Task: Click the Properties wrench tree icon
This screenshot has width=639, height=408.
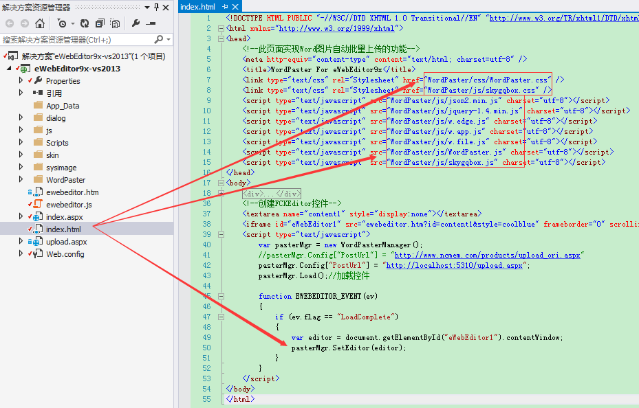Action: point(39,80)
